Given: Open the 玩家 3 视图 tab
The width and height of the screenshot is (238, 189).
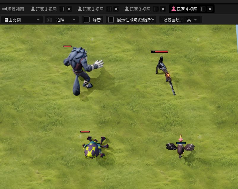Looking at the screenshot, I should pyautogui.click(x=137, y=9).
